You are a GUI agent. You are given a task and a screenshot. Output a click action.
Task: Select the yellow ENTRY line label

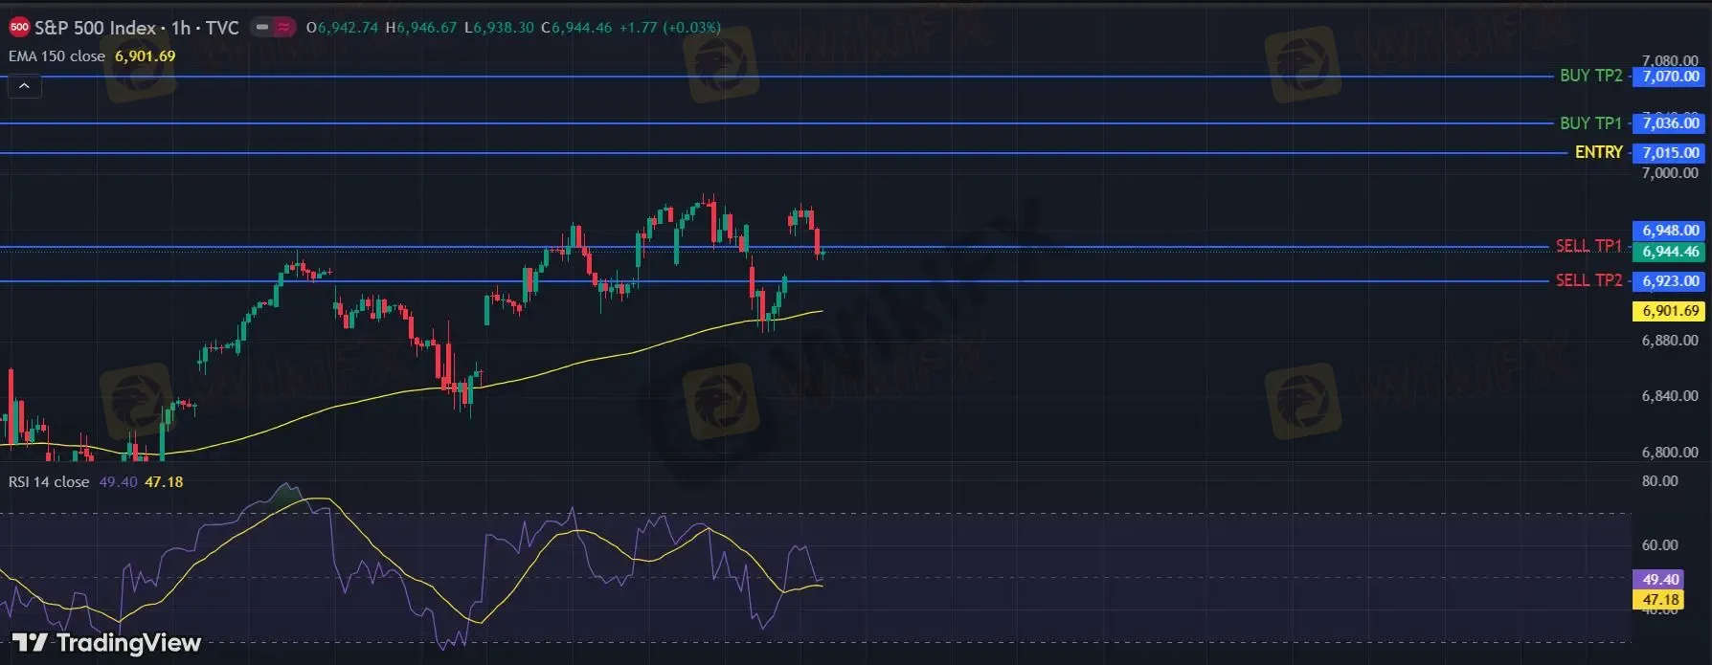coord(1599,152)
